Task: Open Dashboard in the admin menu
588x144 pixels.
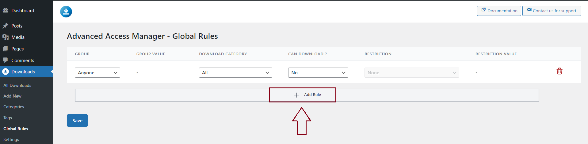Action: pyautogui.click(x=27, y=10)
